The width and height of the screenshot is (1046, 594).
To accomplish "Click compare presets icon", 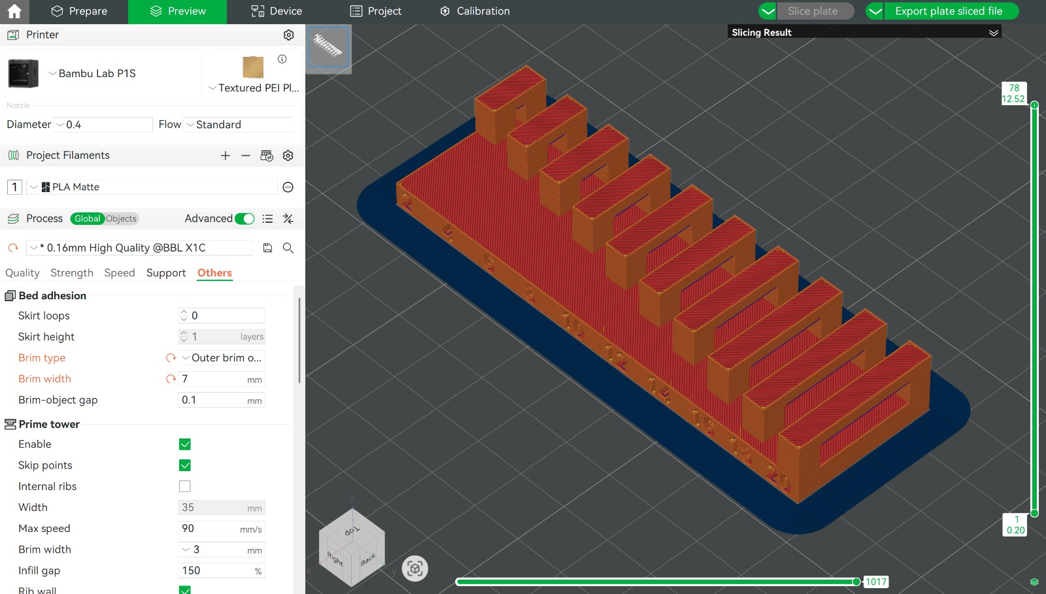I will 288,219.
